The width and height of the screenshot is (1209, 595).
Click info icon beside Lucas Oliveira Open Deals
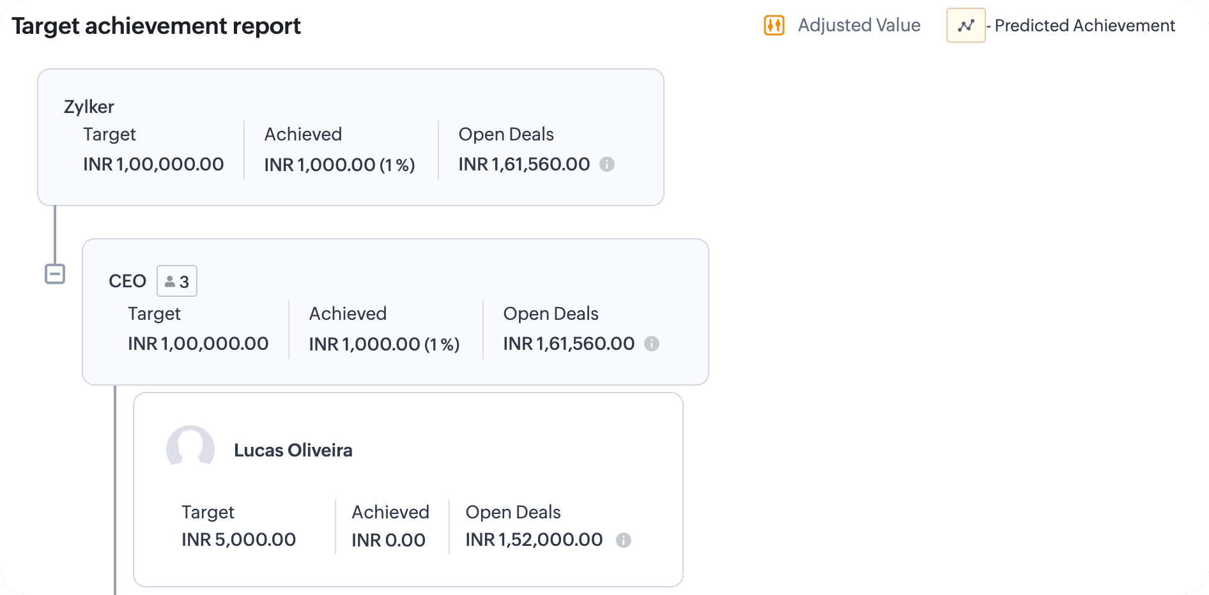point(624,541)
